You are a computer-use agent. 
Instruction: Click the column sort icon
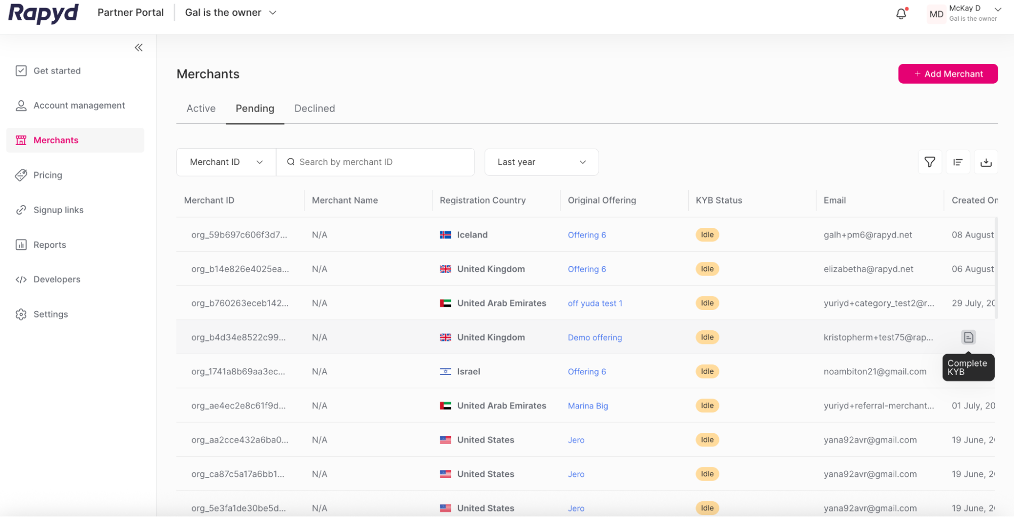(958, 162)
